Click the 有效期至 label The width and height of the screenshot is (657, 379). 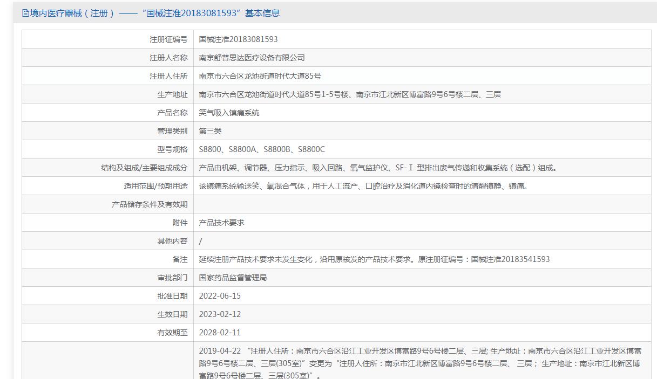pos(172,333)
